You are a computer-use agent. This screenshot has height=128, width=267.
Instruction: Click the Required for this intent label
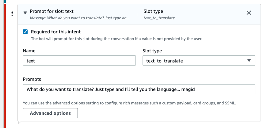click(x=56, y=32)
